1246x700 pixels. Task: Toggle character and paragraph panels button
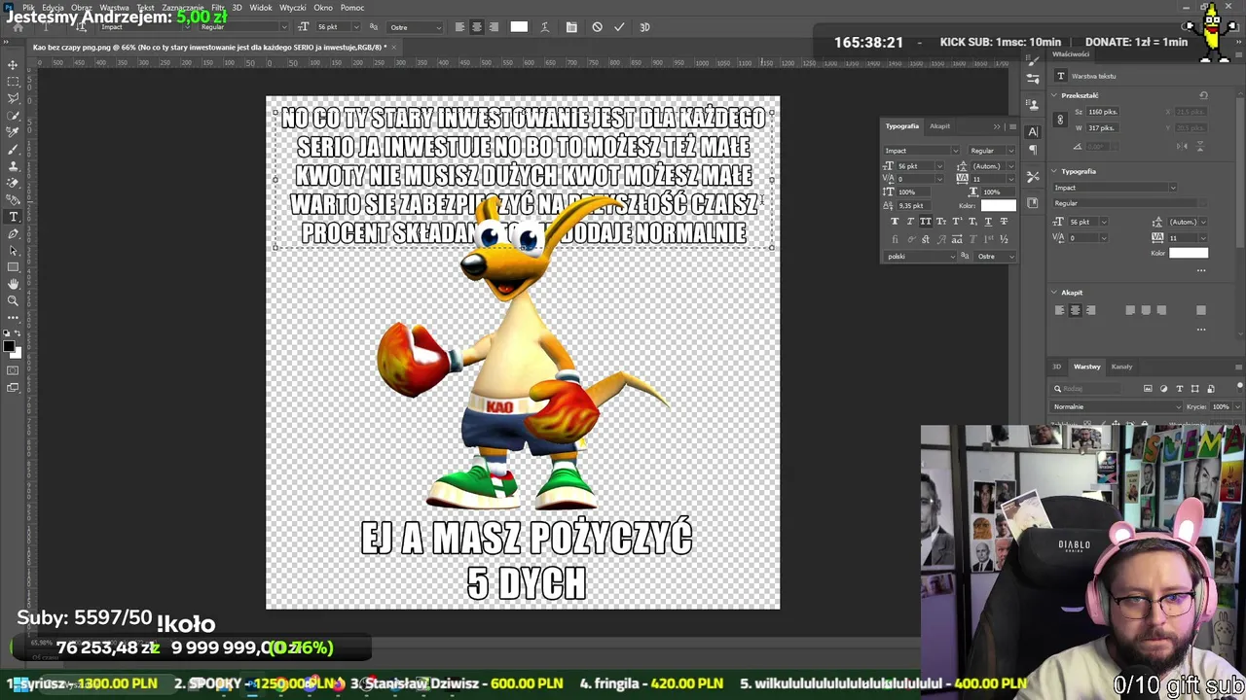point(571,27)
